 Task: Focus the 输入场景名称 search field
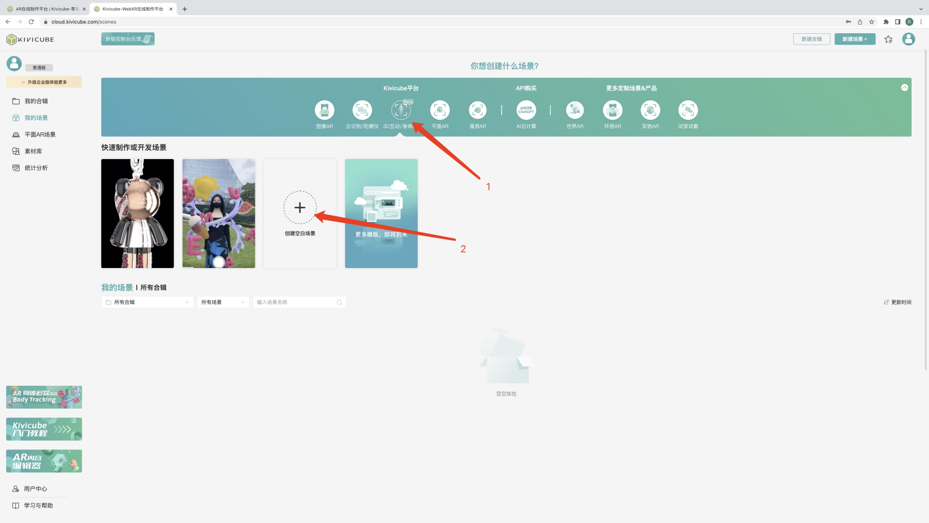(296, 302)
